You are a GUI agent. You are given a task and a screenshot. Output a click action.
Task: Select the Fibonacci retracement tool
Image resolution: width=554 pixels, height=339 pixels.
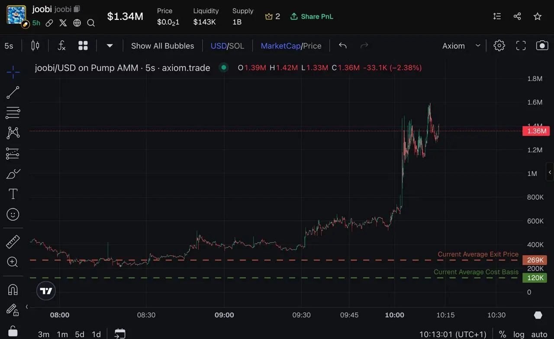pos(13,113)
